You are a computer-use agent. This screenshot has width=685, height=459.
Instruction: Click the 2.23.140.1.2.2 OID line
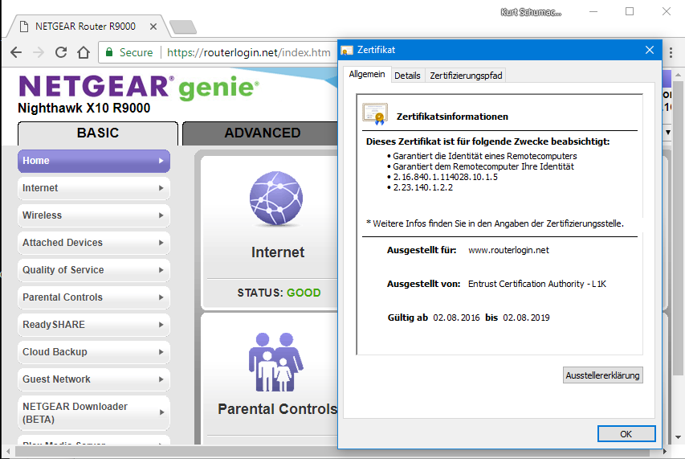423,187
